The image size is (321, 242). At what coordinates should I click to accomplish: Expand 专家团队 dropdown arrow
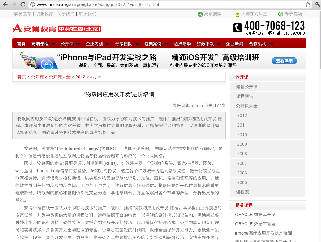point(137,44)
